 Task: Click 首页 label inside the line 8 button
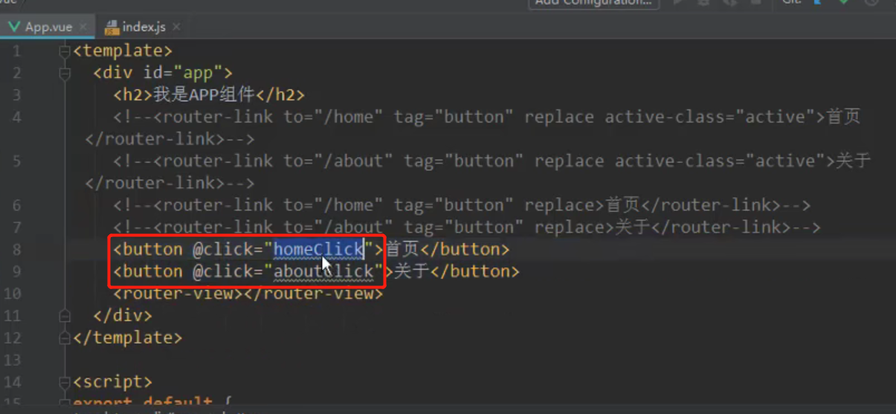pos(402,249)
